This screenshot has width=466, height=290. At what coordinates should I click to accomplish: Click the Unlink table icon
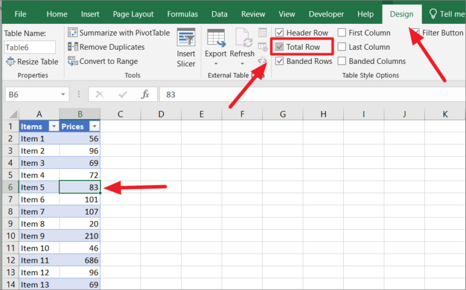coord(262,61)
